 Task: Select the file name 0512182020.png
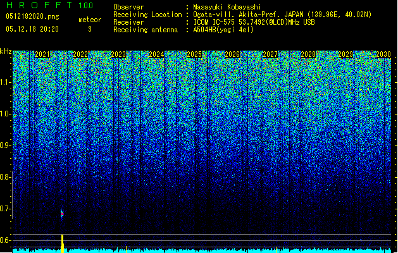coord(32,17)
